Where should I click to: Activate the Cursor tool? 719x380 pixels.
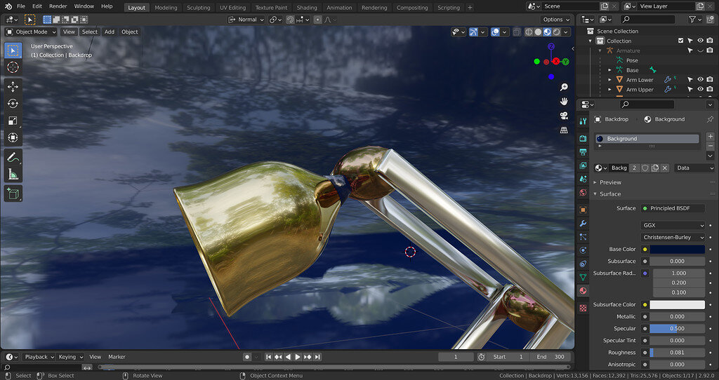tap(13, 67)
